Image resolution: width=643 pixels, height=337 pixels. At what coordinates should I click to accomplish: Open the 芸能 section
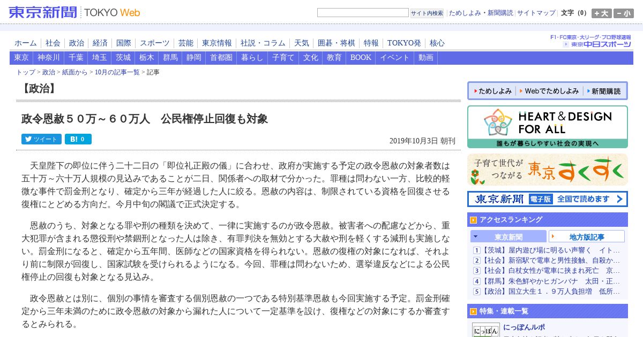[186, 43]
